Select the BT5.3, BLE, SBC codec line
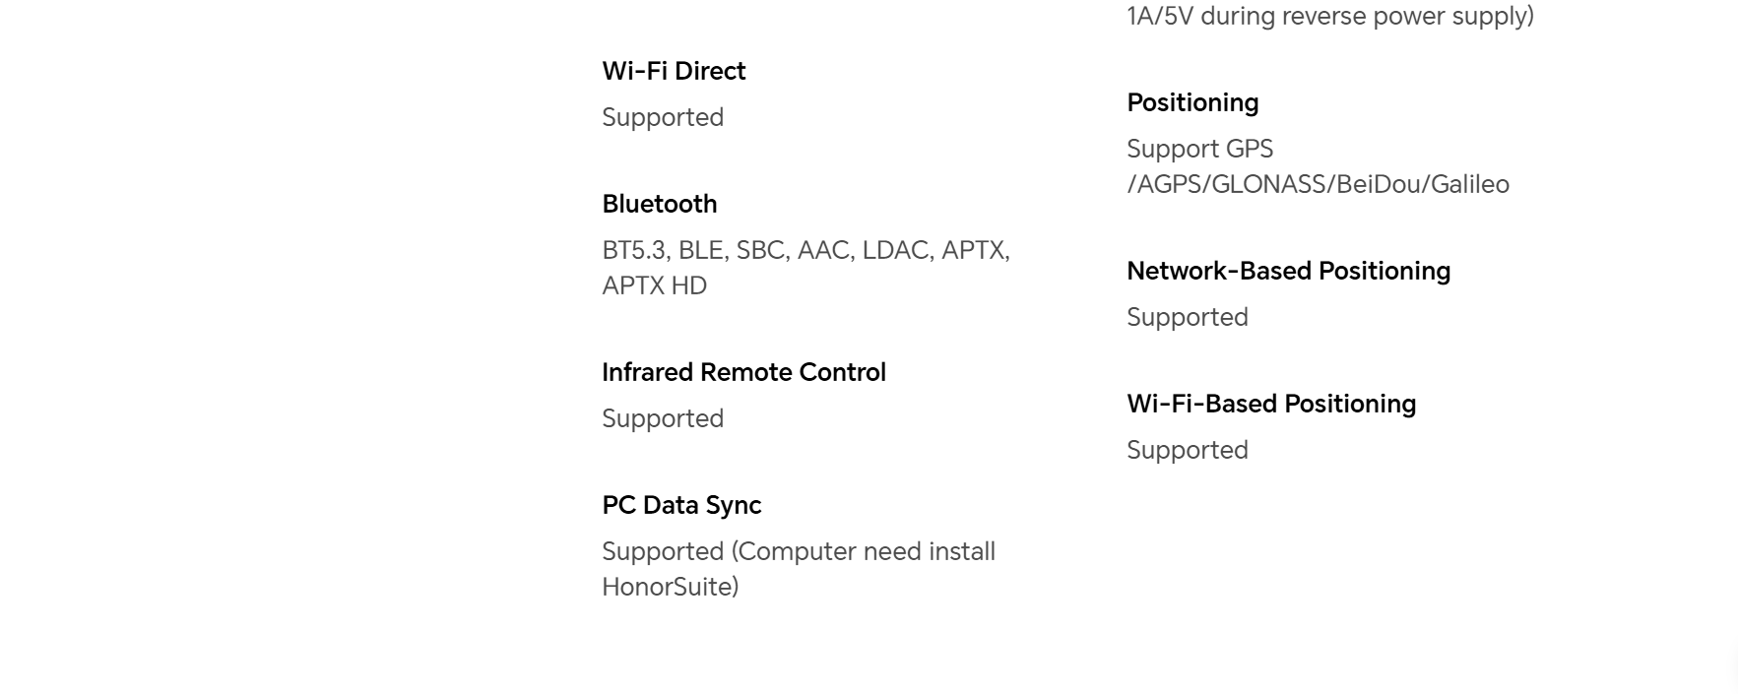 [805, 250]
